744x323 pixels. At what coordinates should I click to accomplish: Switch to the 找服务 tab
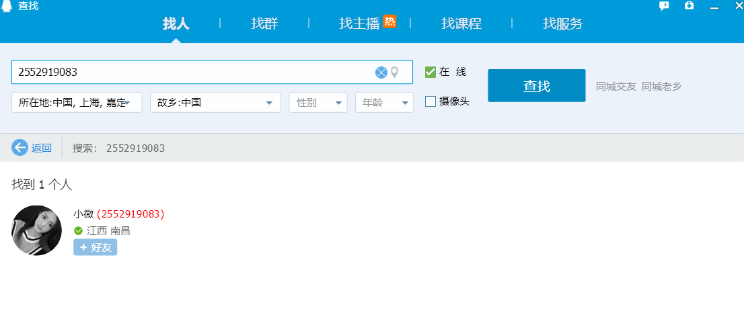pos(563,24)
